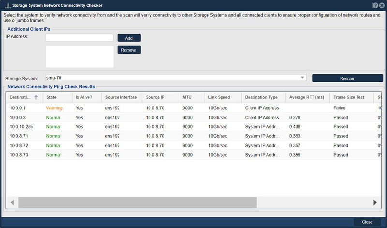Click the Remove button
387x228 pixels.
pos(129,50)
